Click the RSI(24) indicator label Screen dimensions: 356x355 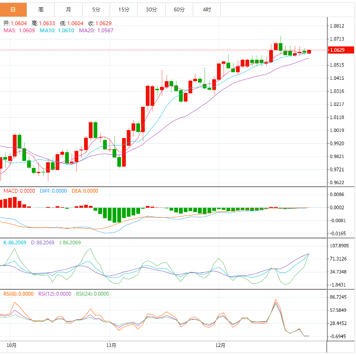pyautogui.click(x=92, y=294)
